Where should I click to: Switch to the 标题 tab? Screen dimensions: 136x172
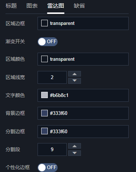pos(11,6)
